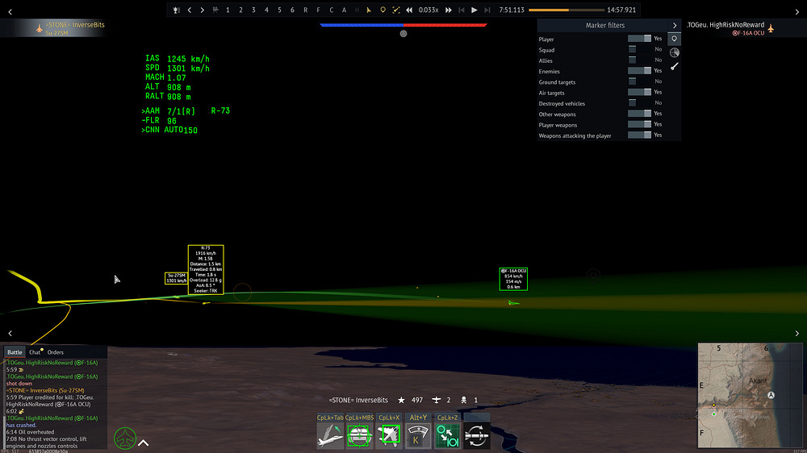Toggle the Air targets marker filter
The image size is (807, 453).
point(639,92)
